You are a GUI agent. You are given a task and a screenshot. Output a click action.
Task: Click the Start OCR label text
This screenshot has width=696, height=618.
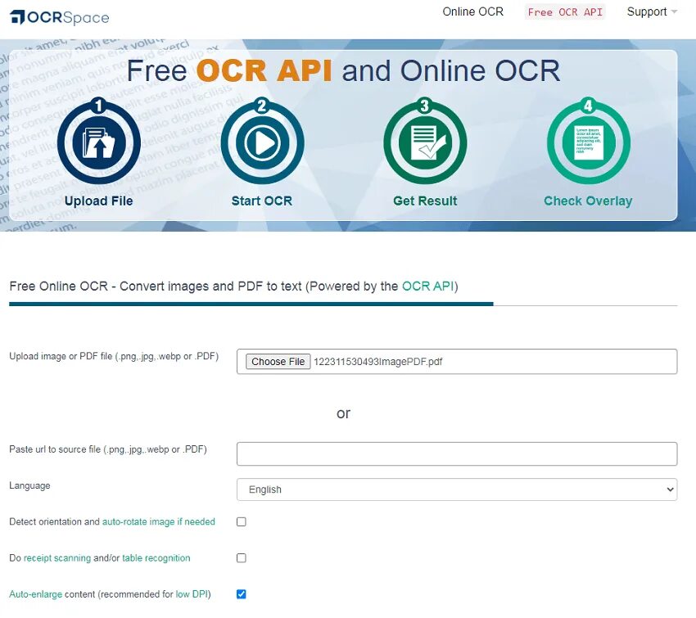[x=262, y=201]
